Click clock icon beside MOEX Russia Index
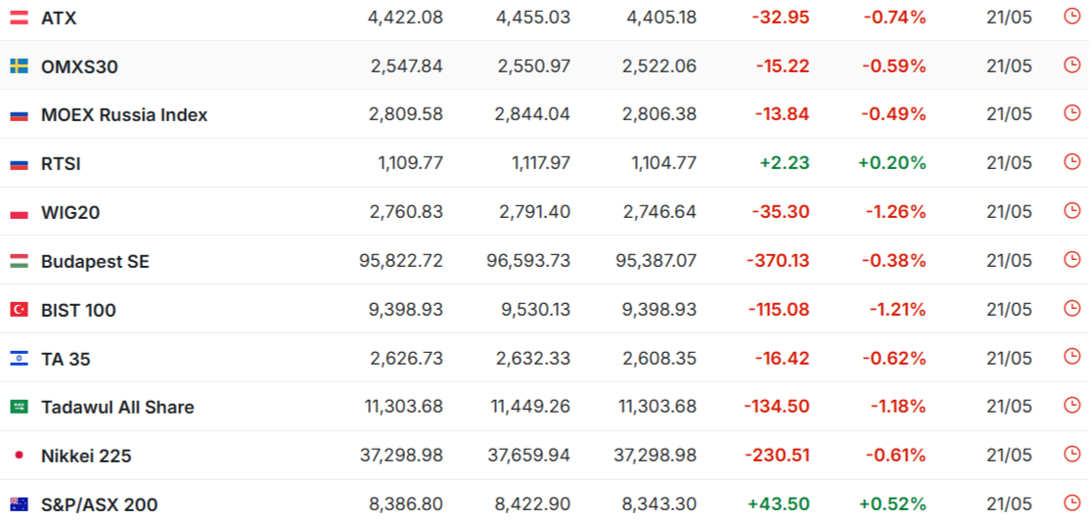Image resolution: width=1091 pixels, height=522 pixels. pos(1071,112)
